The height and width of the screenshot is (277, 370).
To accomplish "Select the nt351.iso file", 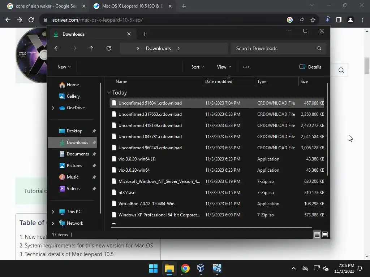I will (217, 193).
